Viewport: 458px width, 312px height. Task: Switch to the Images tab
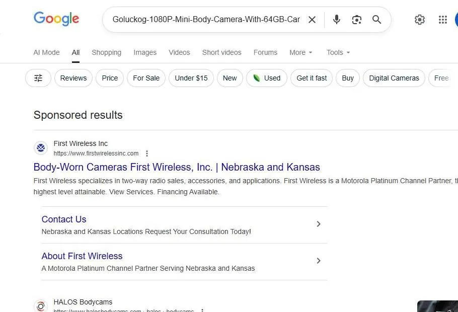point(145,52)
